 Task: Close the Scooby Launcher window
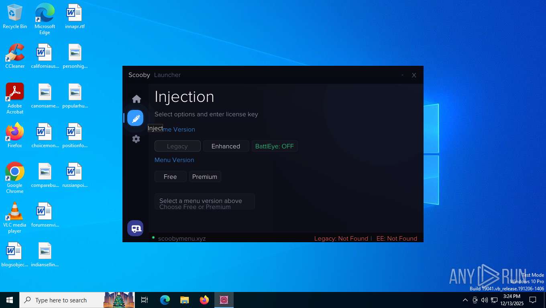click(x=414, y=75)
